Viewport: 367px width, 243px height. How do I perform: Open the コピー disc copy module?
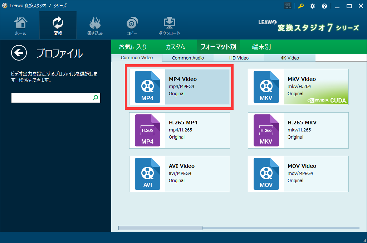click(132, 26)
